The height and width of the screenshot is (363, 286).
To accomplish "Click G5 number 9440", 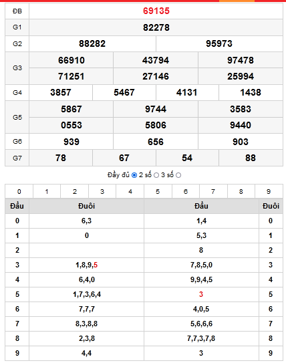I will [x=241, y=125].
